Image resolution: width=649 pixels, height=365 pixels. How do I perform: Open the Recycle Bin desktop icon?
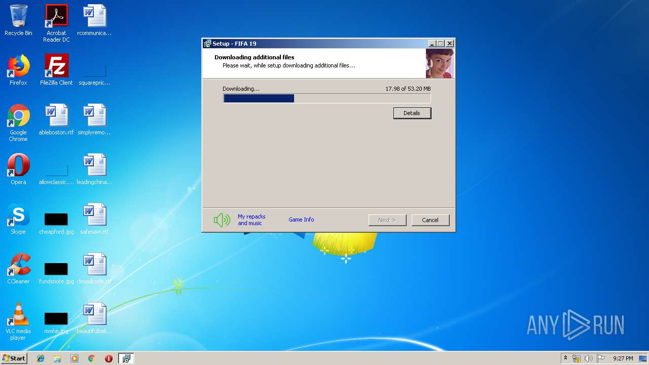18,20
